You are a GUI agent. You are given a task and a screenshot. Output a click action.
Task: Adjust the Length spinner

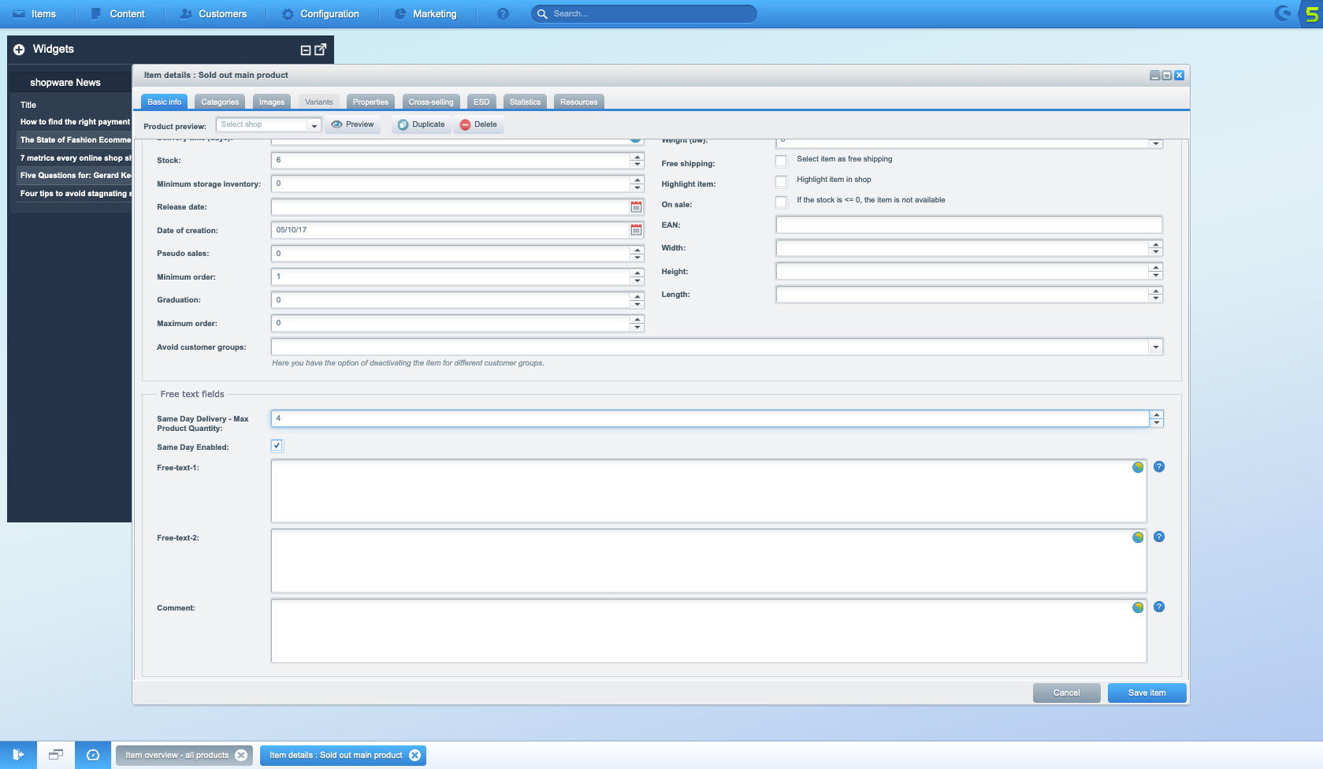click(x=1156, y=295)
